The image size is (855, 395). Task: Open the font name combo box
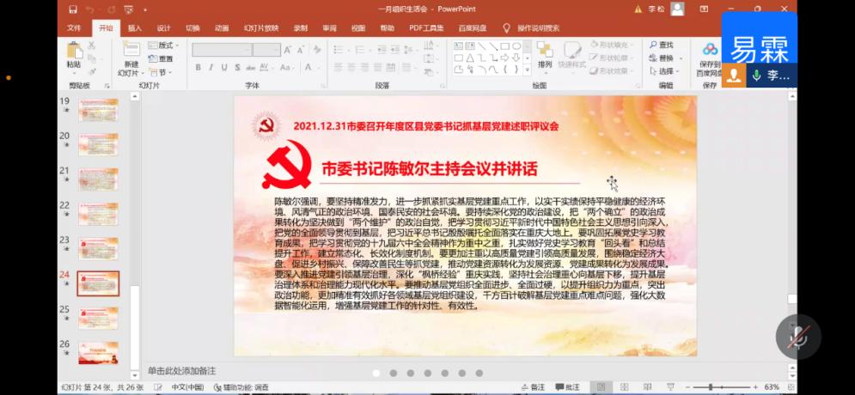(x=222, y=50)
